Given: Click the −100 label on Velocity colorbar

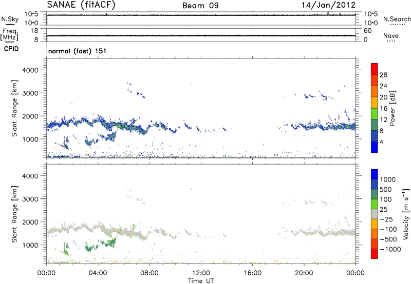Looking at the screenshot, I should click(388, 229).
